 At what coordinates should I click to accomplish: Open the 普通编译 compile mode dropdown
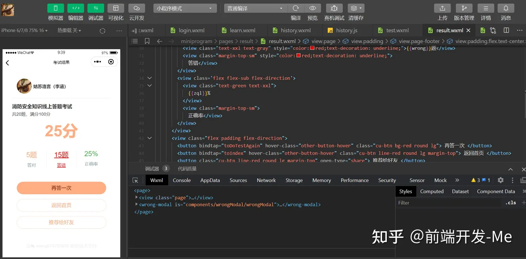click(256, 8)
